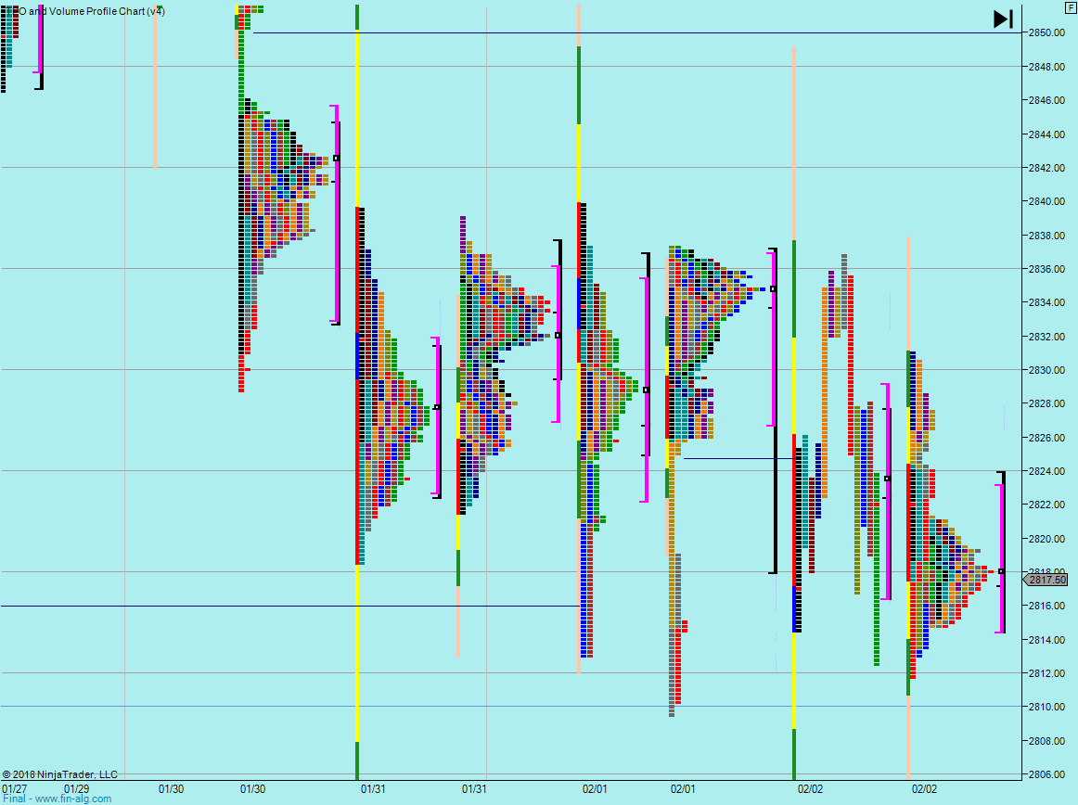Click the second 02/01 date axis label
The height and width of the screenshot is (805, 1078).
click(x=683, y=788)
